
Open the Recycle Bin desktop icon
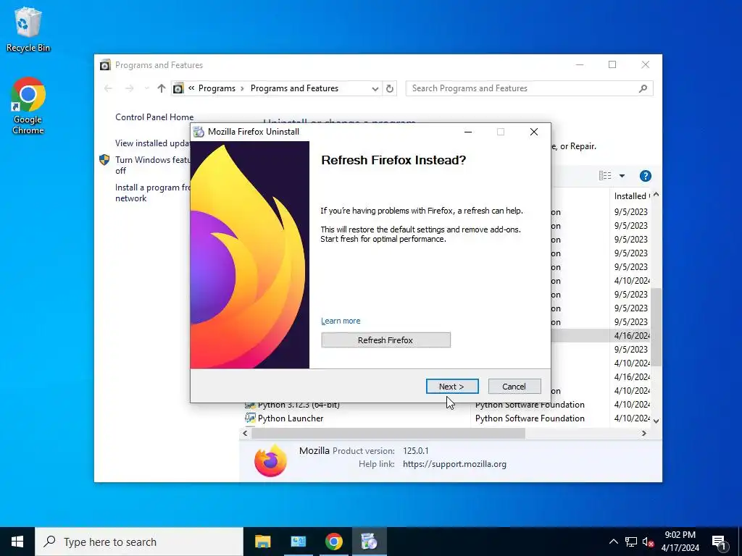[28, 29]
